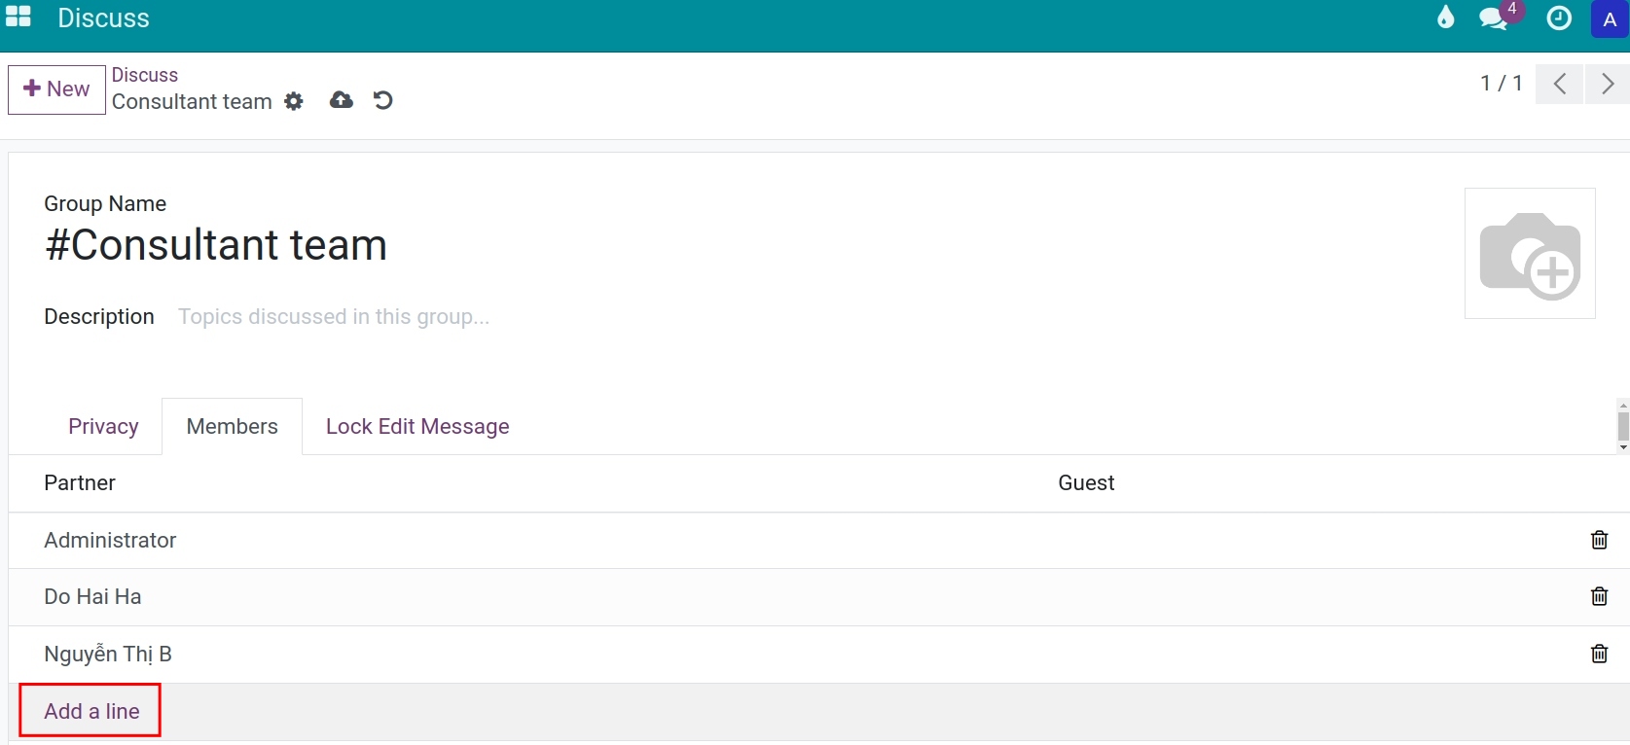Create a new record with New button

(x=56, y=89)
